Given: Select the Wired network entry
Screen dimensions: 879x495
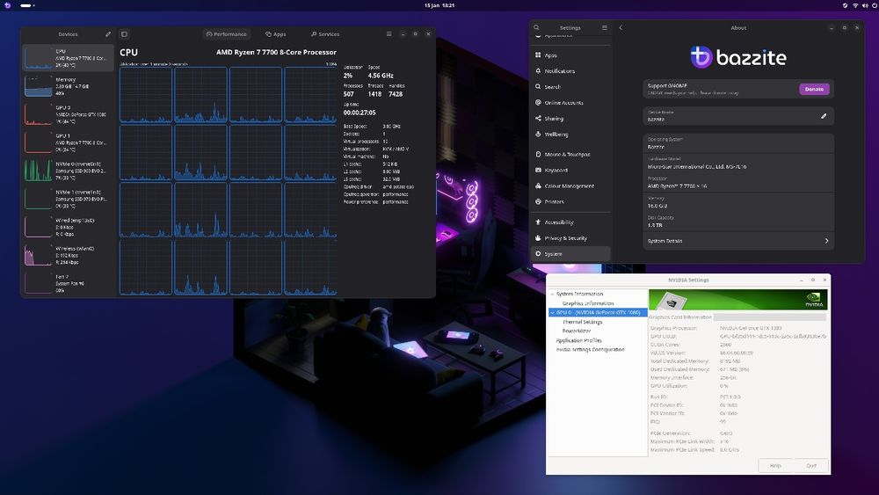Looking at the screenshot, I should click(68, 227).
